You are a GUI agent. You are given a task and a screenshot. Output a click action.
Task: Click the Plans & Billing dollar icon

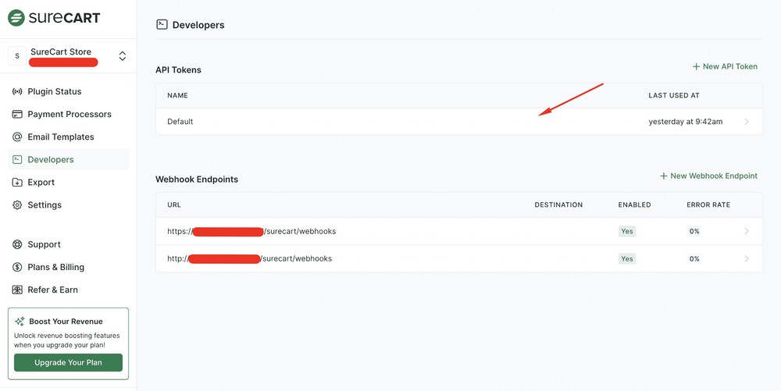point(17,267)
